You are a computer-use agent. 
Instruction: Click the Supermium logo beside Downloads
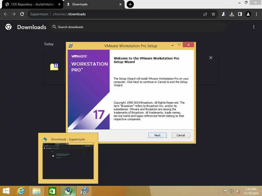coord(8,27)
